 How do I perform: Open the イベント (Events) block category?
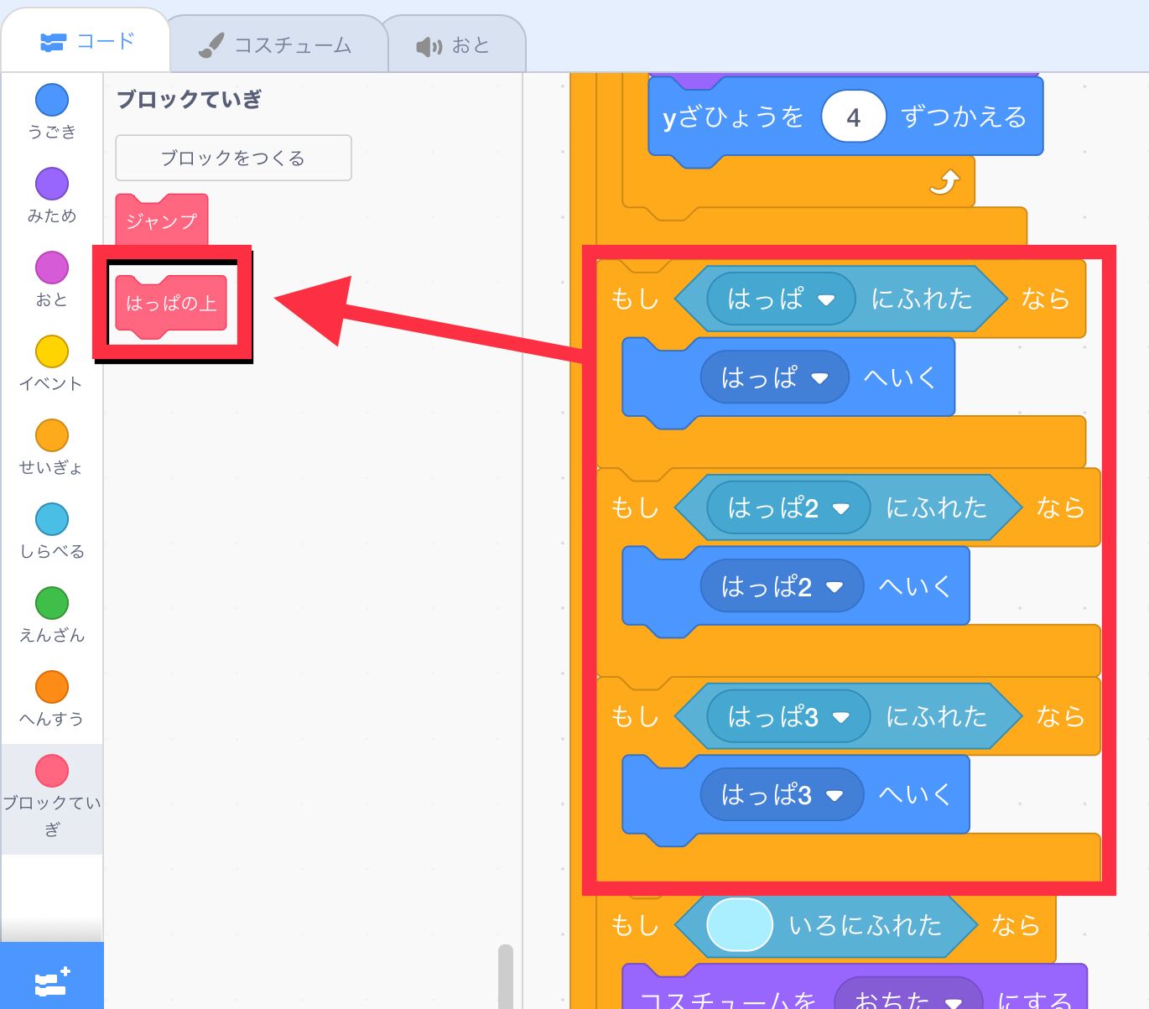click(x=52, y=359)
